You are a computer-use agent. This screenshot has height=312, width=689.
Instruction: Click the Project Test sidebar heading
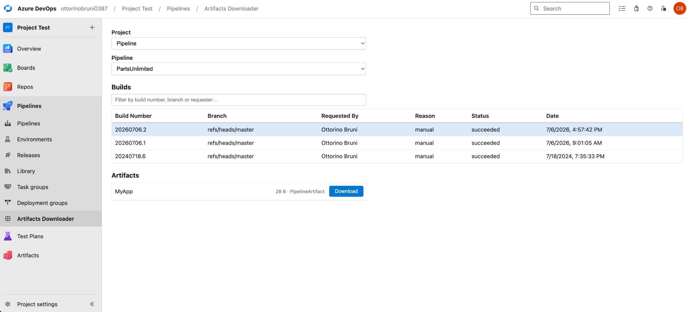(x=33, y=28)
